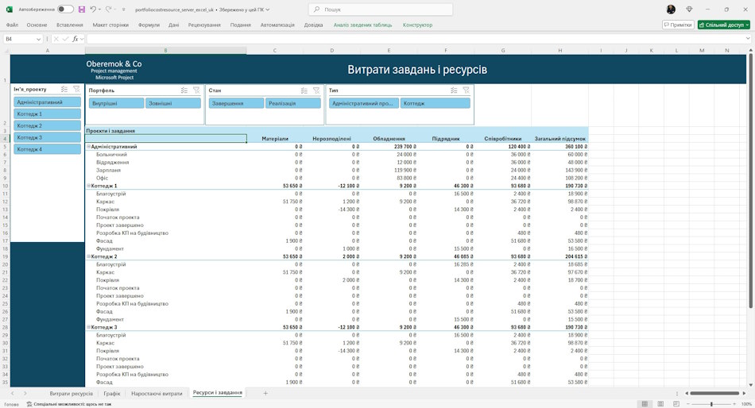Redo the last undone action
The image size is (755, 408).
click(x=108, y=10)
